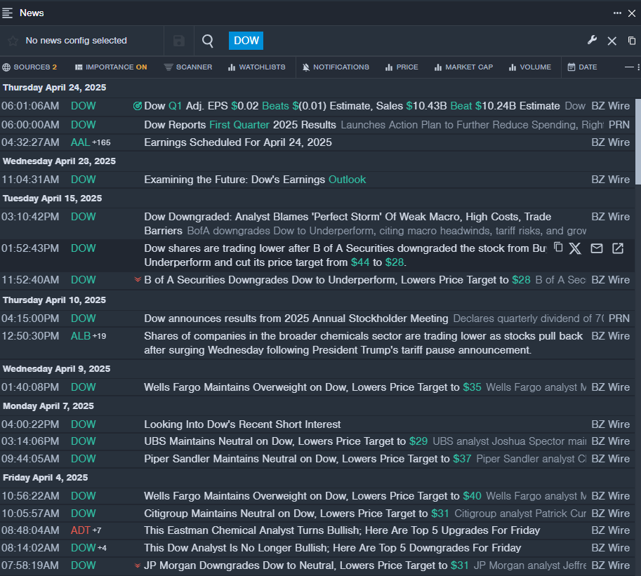Click the search magnifier icon
The height and width of the screenshot is (576, 641).
[x=208, y=41]
